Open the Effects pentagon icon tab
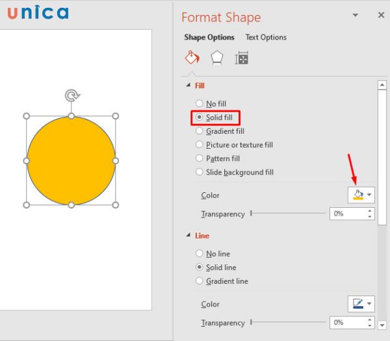Viewport: 390px width, 341px height. [x=217, y=58]
